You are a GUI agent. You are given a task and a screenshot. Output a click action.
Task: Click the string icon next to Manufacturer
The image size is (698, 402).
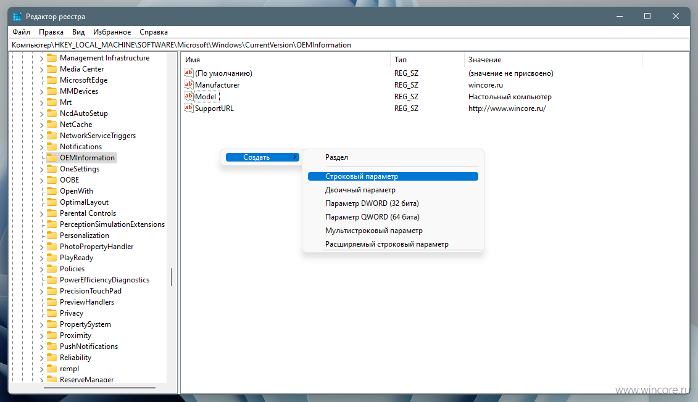(x=189, y=84)
